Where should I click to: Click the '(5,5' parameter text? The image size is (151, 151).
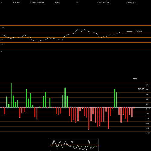78,2
